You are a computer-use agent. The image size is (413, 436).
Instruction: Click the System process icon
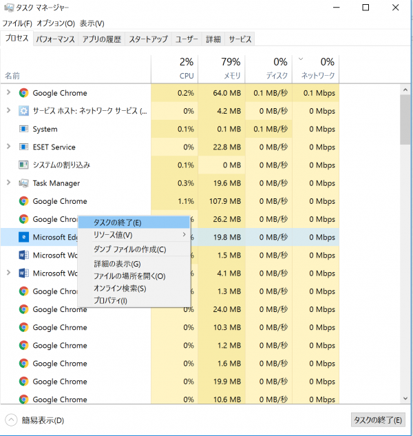[x=23, y=129]
